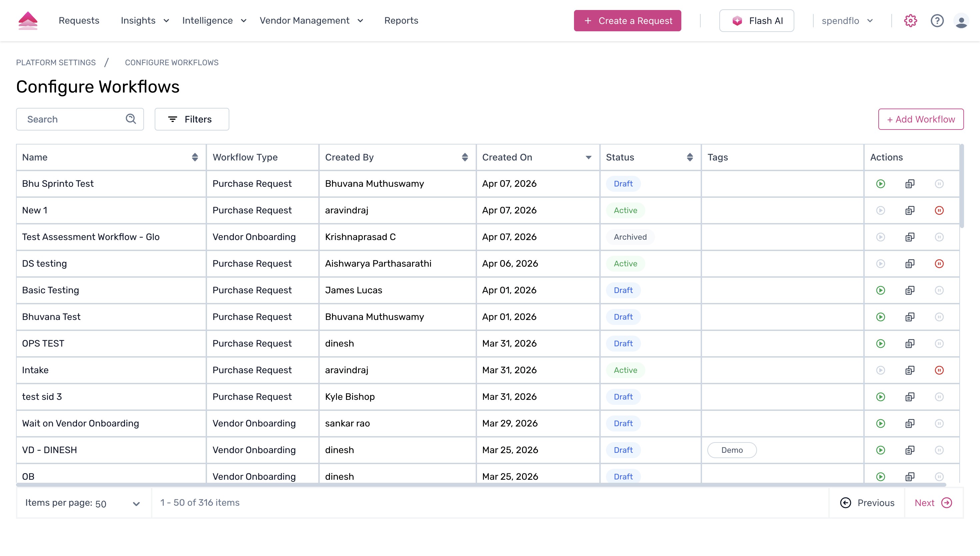Pause the Intake workflow
Image resolution: width=980 pixels, height=556 pixels.
click(939, 370)
